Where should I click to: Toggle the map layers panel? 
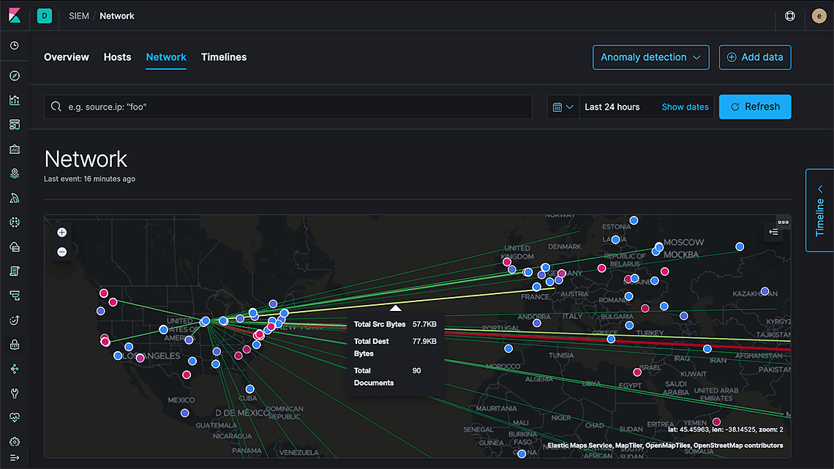pos(773,233)
